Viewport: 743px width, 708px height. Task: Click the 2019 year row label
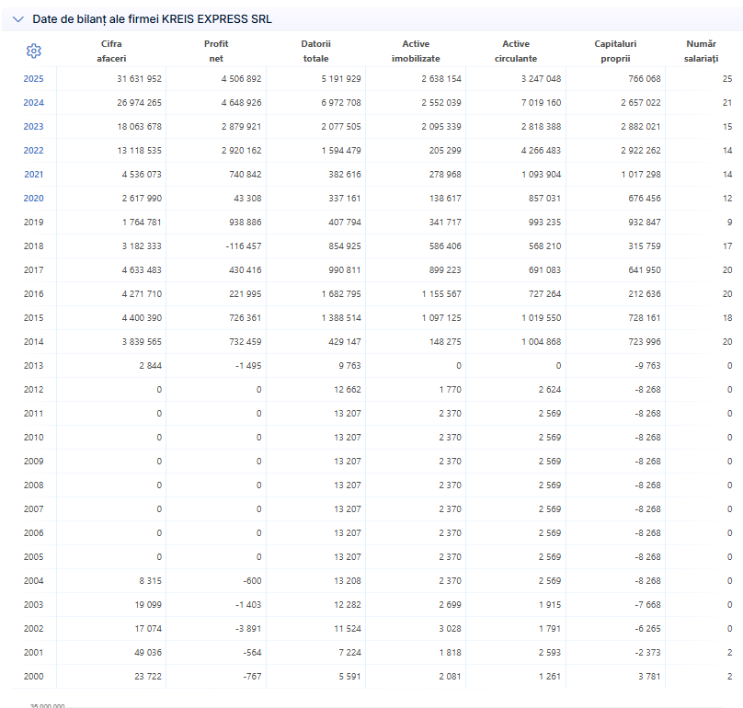pyautogui.click(x=34, y=223)
